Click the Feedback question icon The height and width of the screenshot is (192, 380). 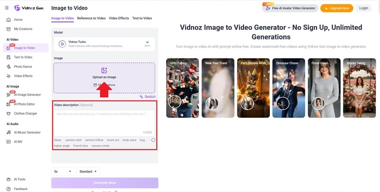coord(9,189)
